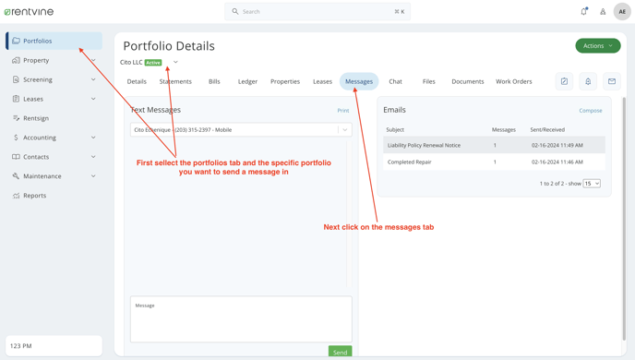Open the Completed Repair email
635x360 pixels.
(494, 162)
